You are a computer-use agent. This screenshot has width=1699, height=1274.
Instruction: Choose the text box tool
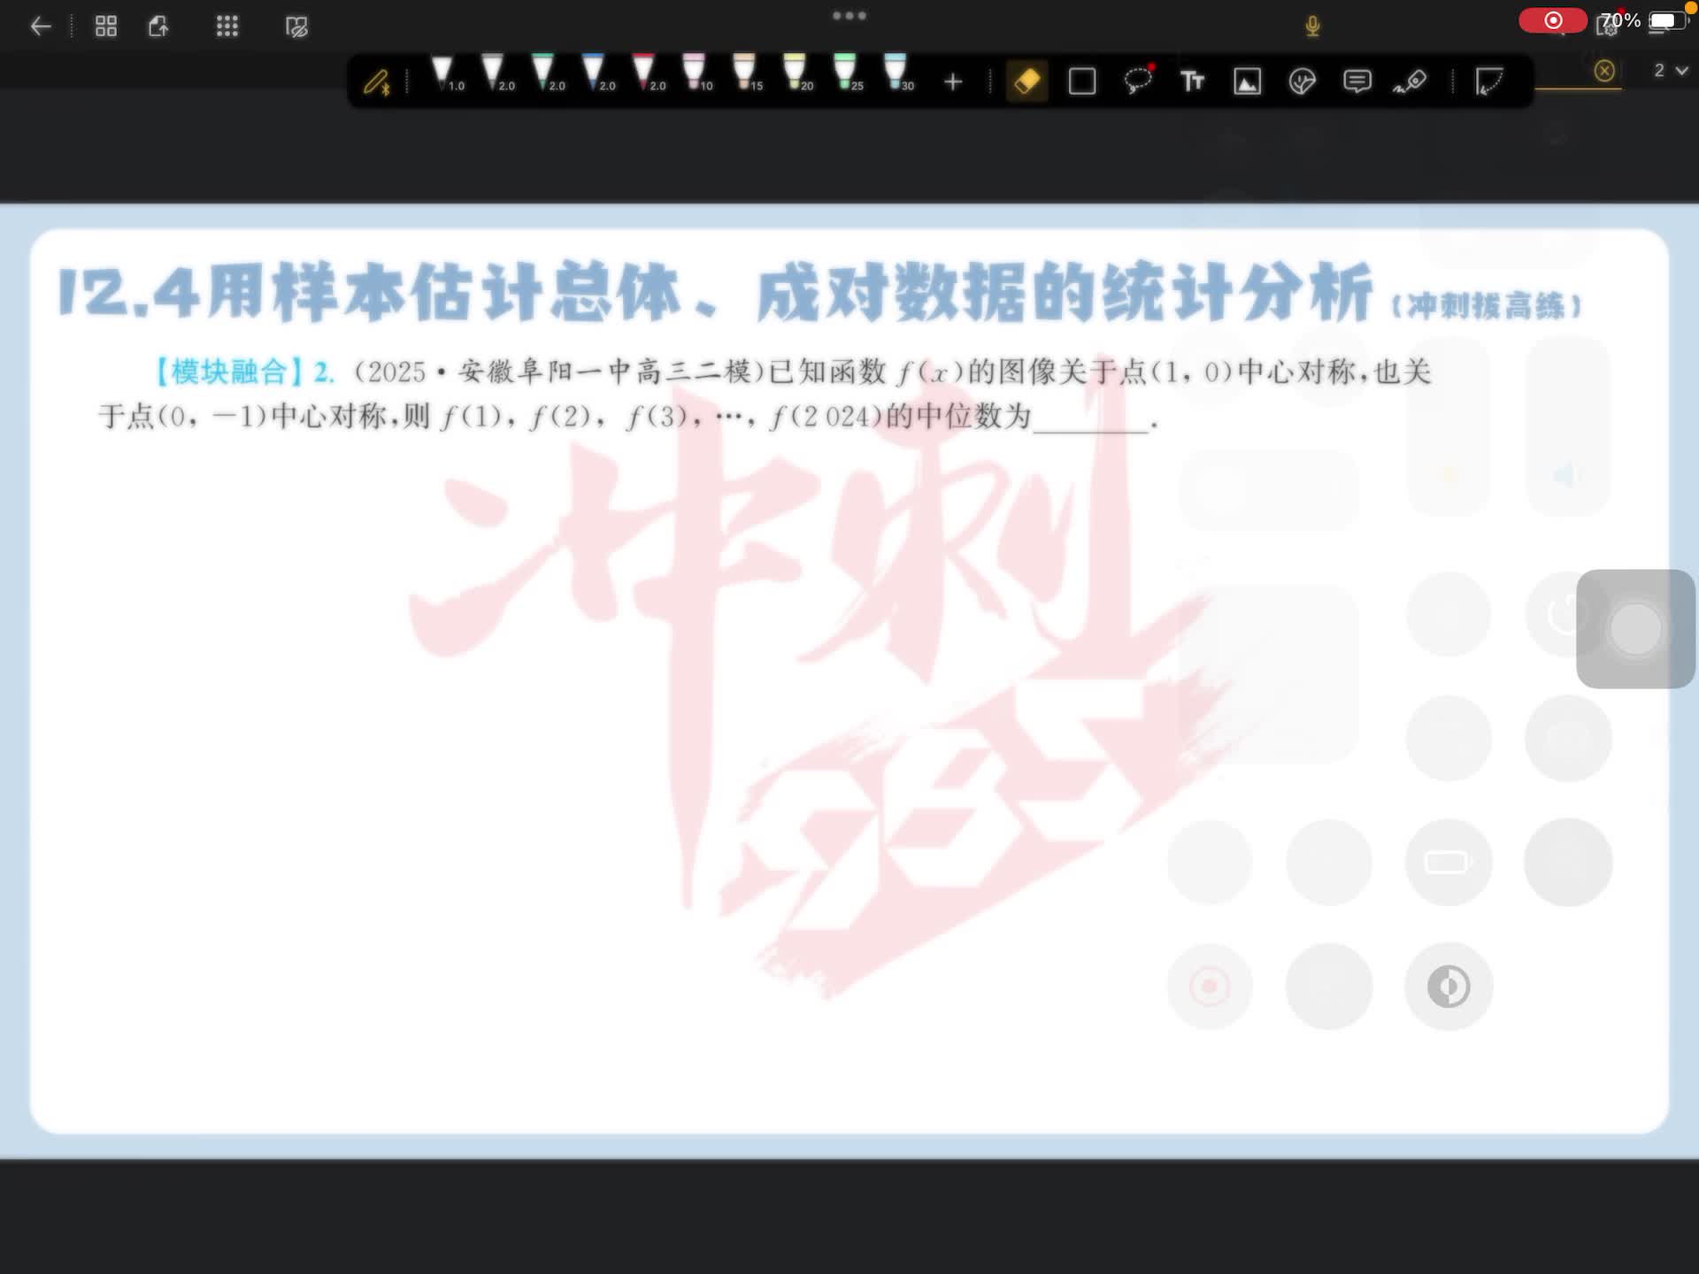coord(1192,81)
